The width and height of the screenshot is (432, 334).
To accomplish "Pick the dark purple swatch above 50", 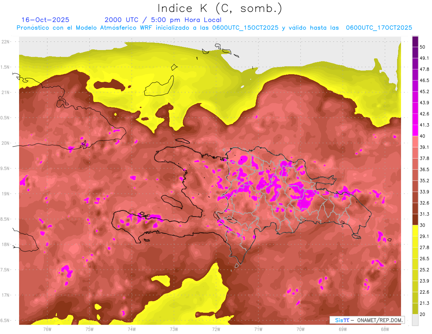I will pos(415,39).
